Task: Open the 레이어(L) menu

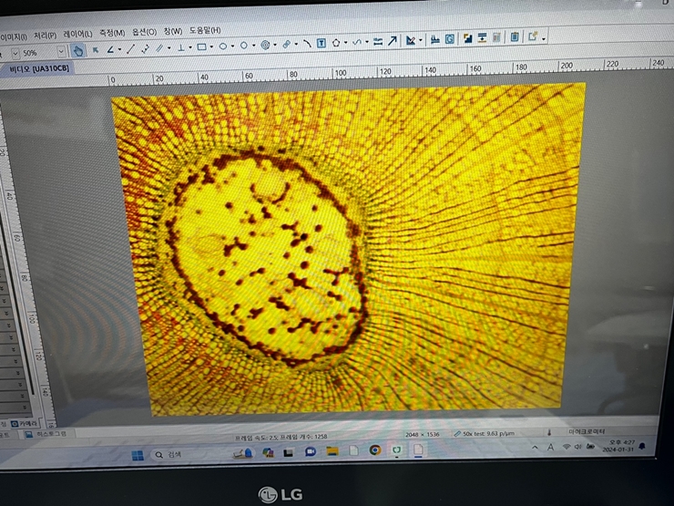Action: point(77,34)
